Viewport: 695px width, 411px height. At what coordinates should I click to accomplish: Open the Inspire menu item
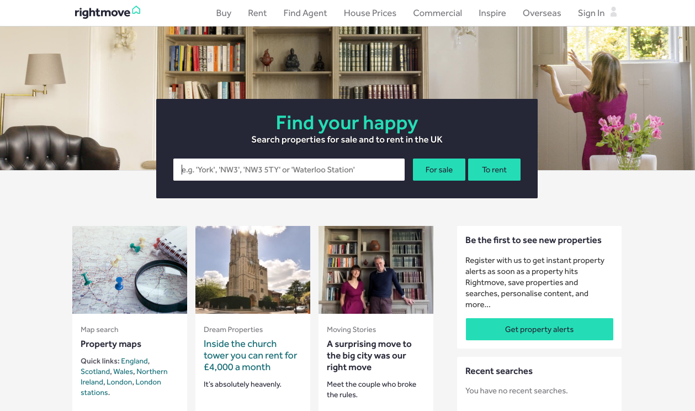[492, 13]
